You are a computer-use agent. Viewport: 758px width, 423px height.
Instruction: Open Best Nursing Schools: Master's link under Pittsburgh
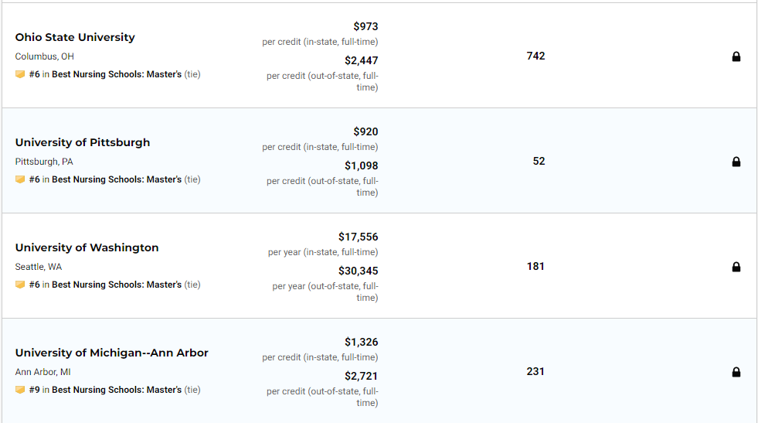(117, 179)
